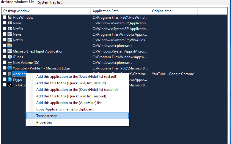Click the File Explorer folder icon in the untitled row

coord(10,46)
